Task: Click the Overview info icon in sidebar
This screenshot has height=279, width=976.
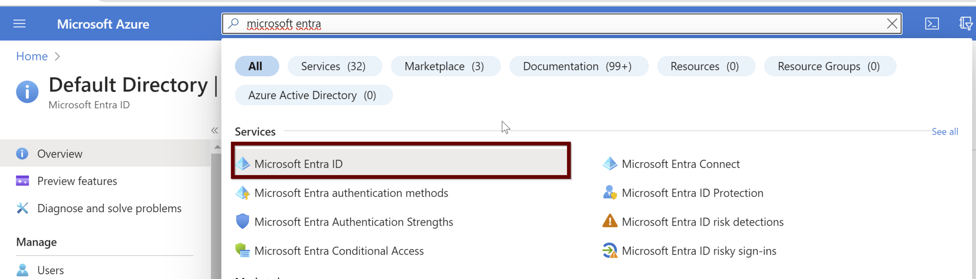Action: [x=22, y=154]
